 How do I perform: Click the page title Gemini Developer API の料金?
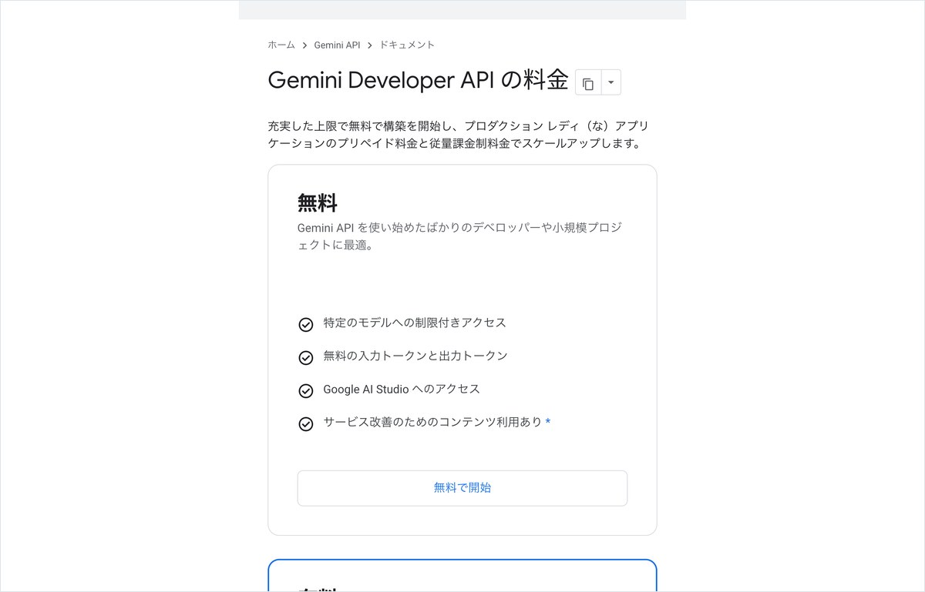(418, 80)
